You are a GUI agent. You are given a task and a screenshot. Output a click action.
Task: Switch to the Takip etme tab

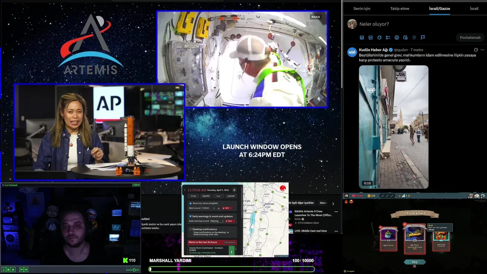[x=399, y=8]
